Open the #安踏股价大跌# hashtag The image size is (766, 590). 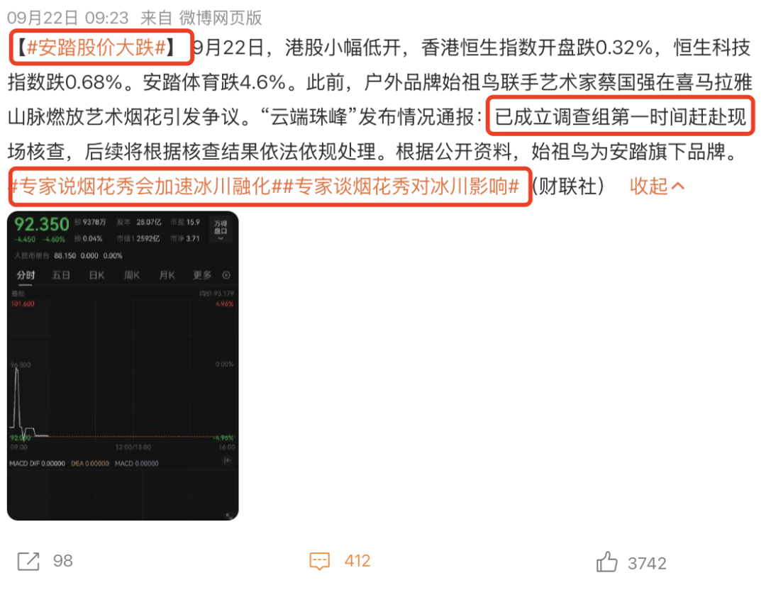[96, 48]
